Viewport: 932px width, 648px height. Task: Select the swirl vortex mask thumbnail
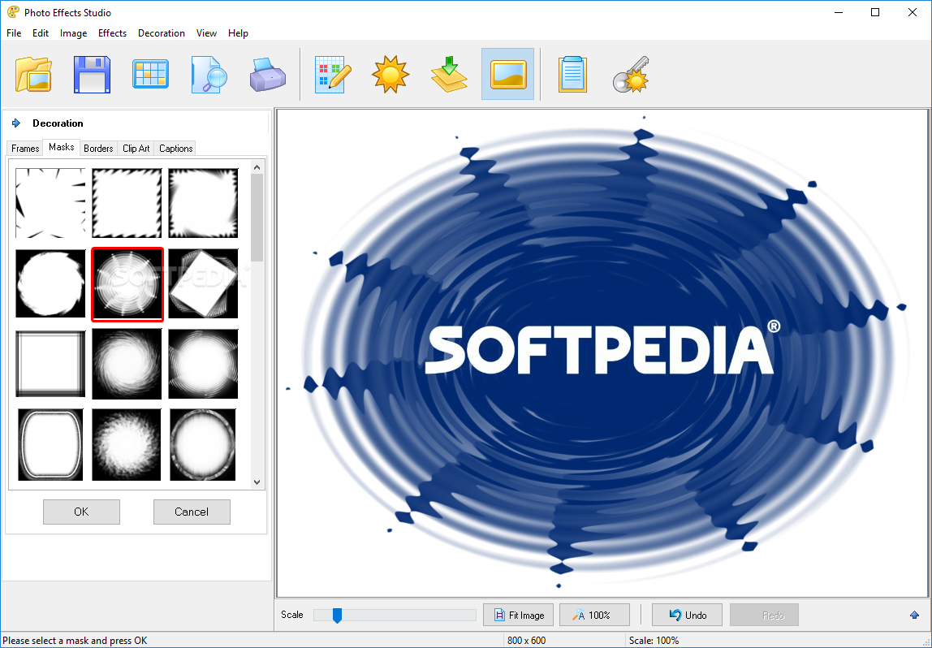(127, 364)
